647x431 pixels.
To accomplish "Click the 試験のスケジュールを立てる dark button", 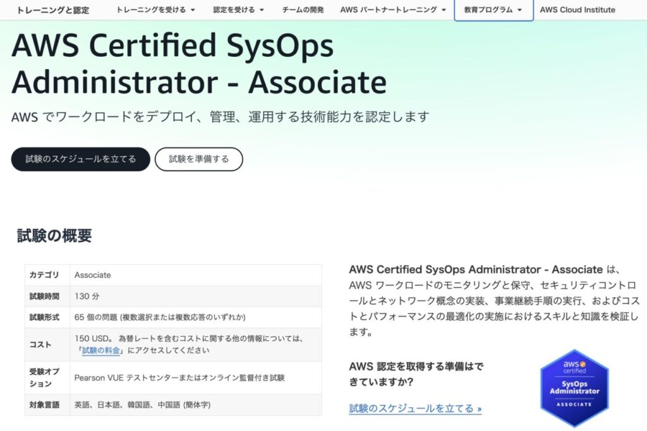I will coord(80,159).
